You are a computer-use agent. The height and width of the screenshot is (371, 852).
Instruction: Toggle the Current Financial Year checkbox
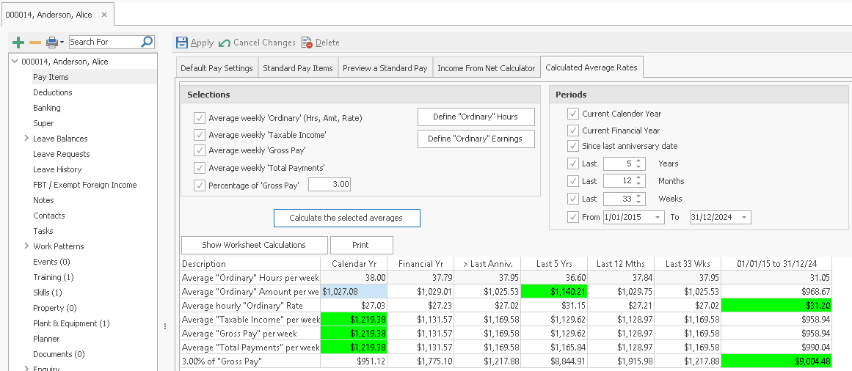tap(572, 131)
